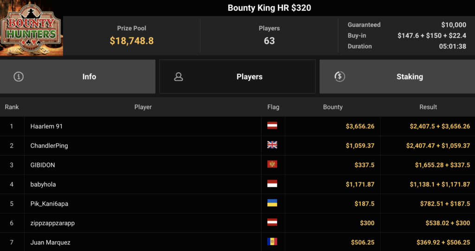Sort by the Rank column header
Image resolution: width=475 pixels, height=251 pixels.
coord(12,107)
